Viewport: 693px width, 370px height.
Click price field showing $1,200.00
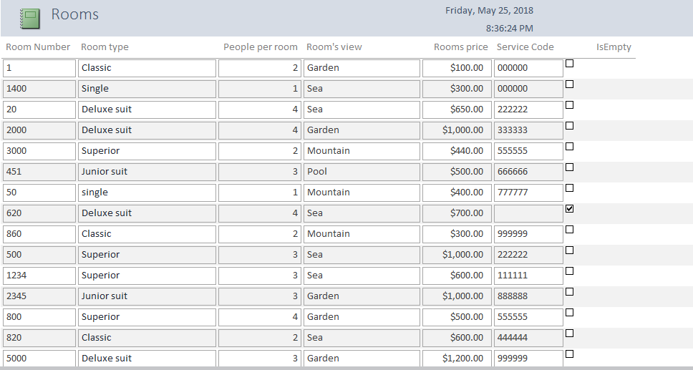[x=456, y=359]
